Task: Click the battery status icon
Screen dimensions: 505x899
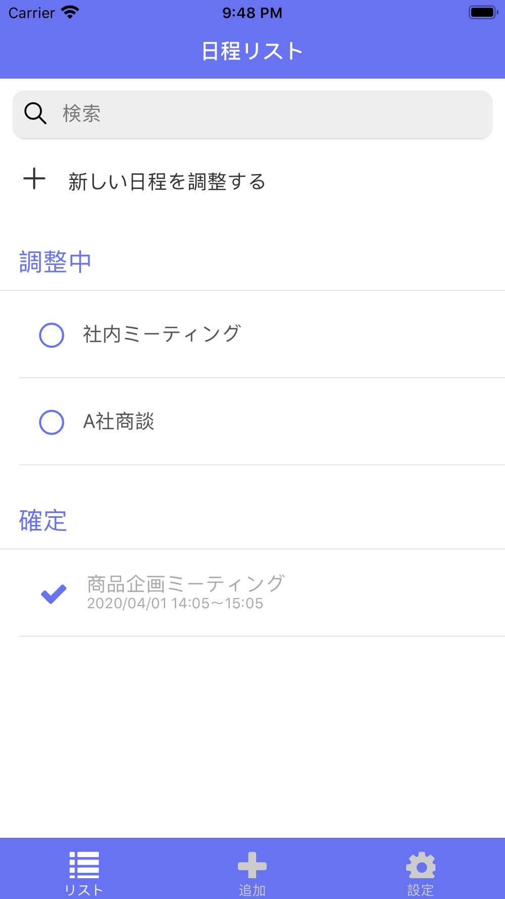Action: coord(483,12)
